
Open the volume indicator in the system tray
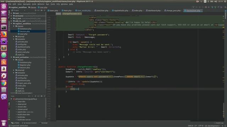coord(216,1)
